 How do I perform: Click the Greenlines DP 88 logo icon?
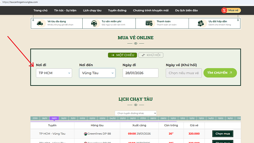(x=85, y=134)
